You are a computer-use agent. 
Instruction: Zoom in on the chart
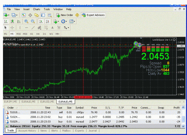pyautogui.click(x=26, y=21)
